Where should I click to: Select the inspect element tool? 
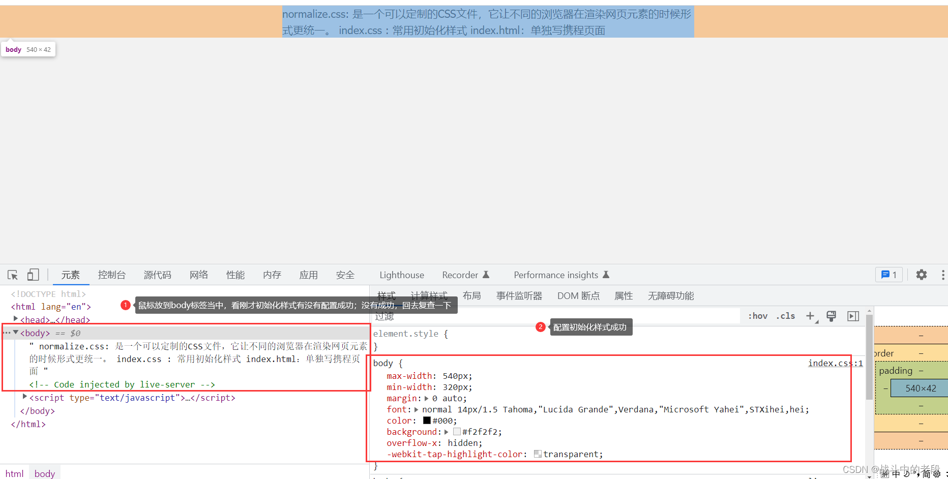coord(13,275)
